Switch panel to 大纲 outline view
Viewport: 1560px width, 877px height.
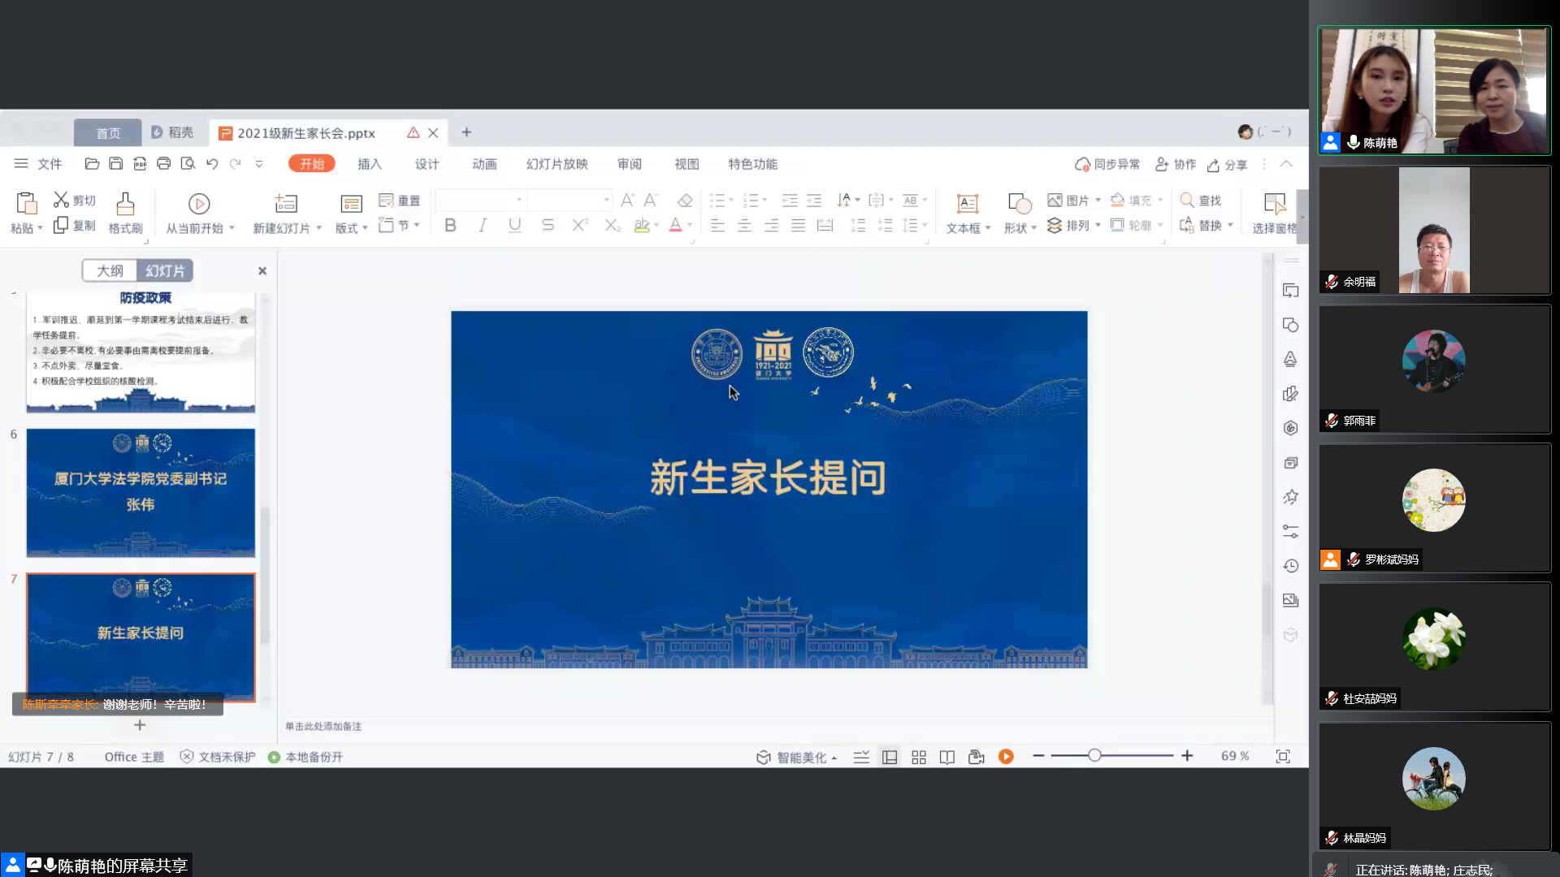pyautogui.click(x=110, y=270)
